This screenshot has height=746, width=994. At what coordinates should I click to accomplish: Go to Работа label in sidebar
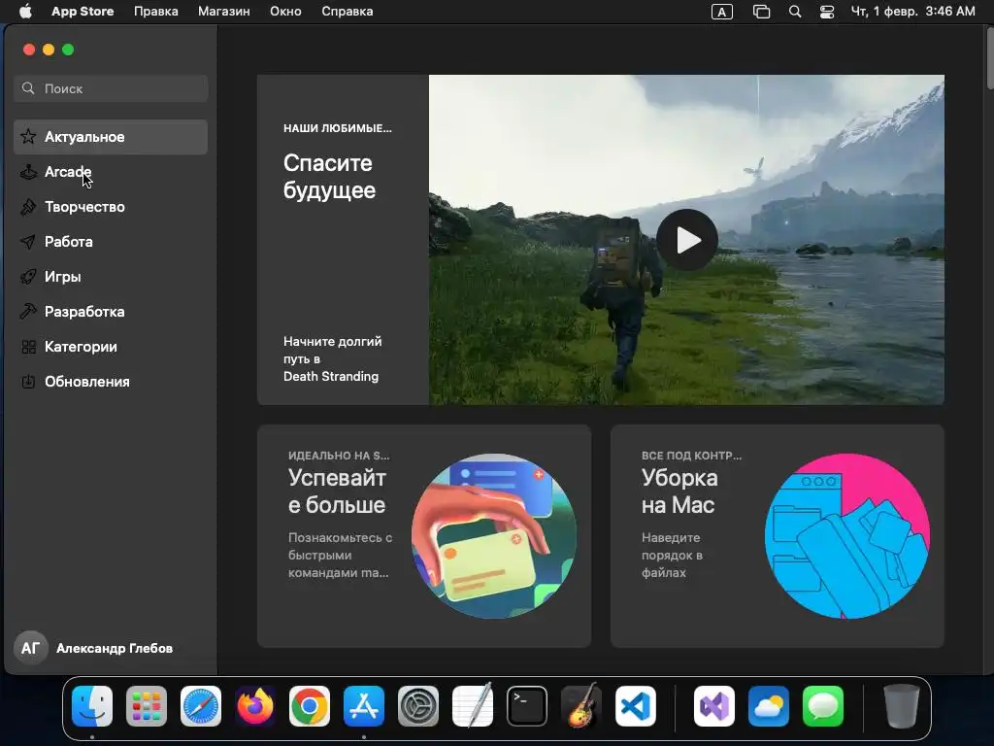pos(69,242)
